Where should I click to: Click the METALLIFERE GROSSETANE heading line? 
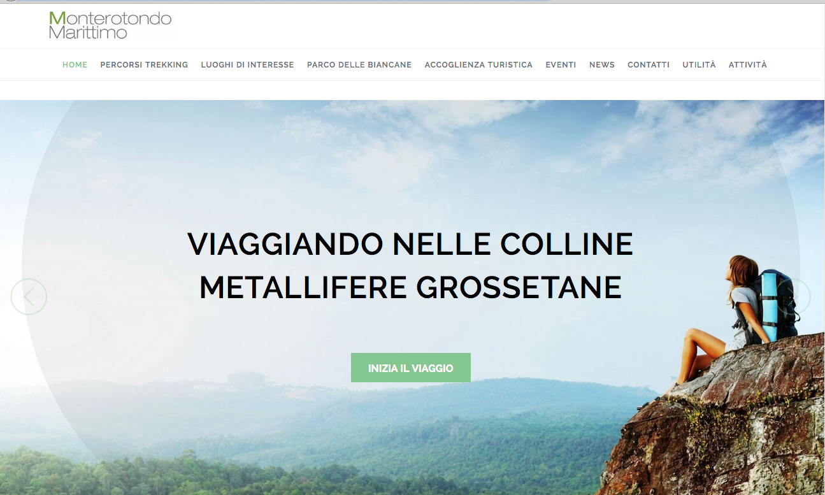410,288
